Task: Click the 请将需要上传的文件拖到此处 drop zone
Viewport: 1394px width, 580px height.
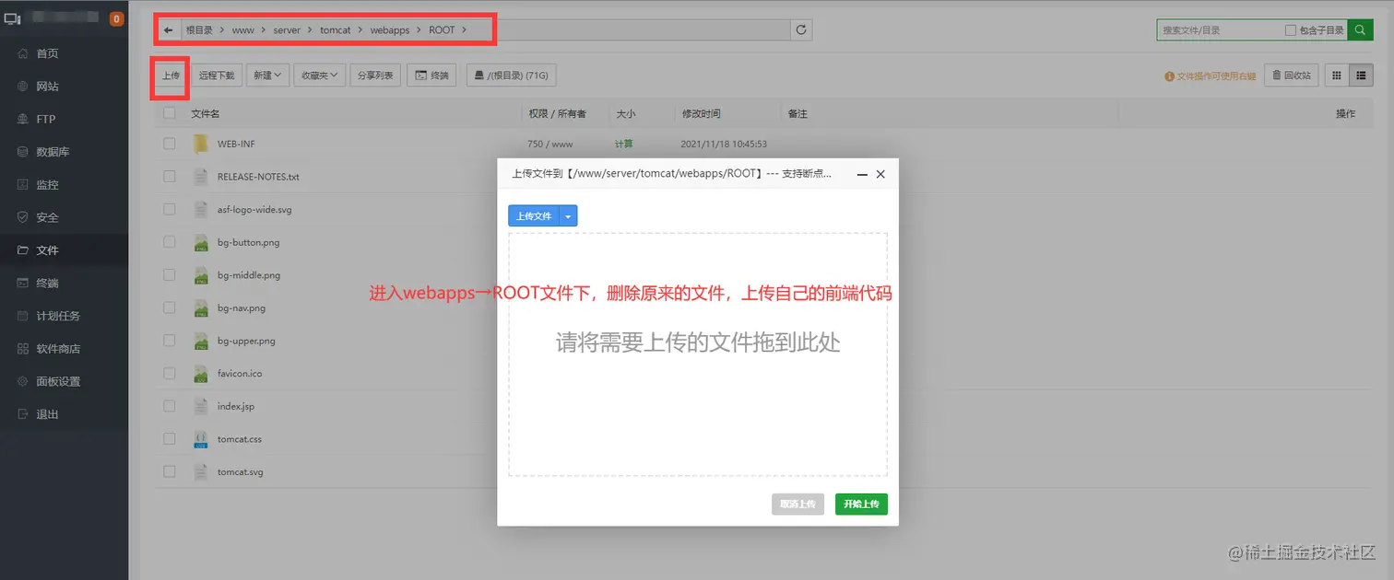Action: [x=698, y=354]
